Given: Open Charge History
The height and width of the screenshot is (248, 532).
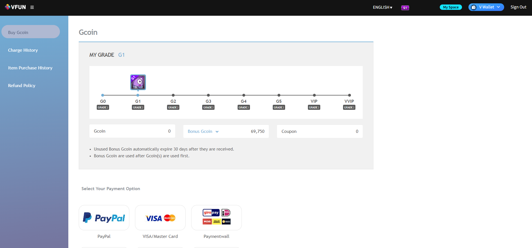Looking at the screenshot, I should pyautogui.click(x=23, y=50).
